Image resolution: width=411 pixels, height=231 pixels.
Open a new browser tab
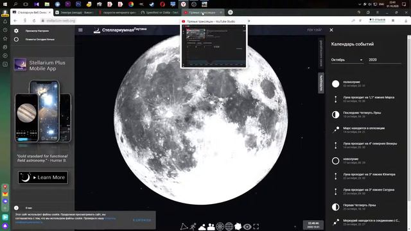click(230, 12)
